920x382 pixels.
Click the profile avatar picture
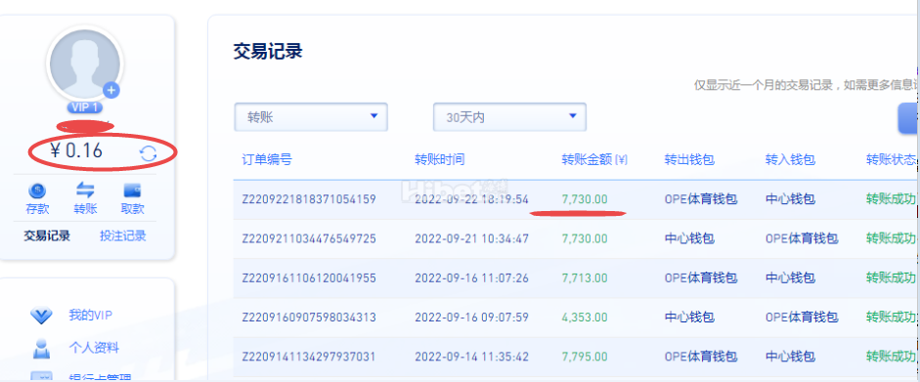[84, 64]
